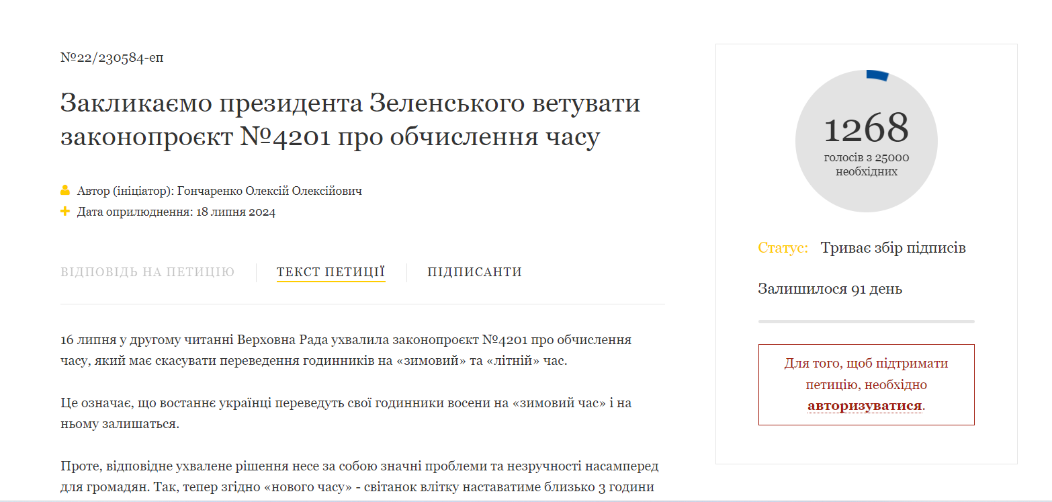Viewport: 1052px width, 502px height.
Task: Click the 1268 vote counter
Action: pos(866,128)
